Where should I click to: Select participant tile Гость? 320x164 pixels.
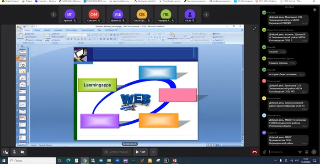[190, 15]
